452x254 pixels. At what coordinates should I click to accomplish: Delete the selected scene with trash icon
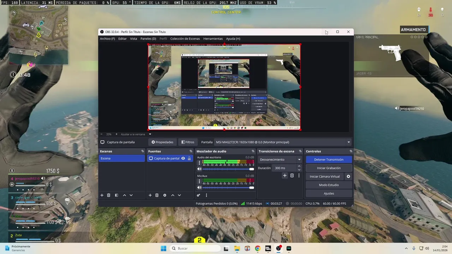tap(109, 195)
